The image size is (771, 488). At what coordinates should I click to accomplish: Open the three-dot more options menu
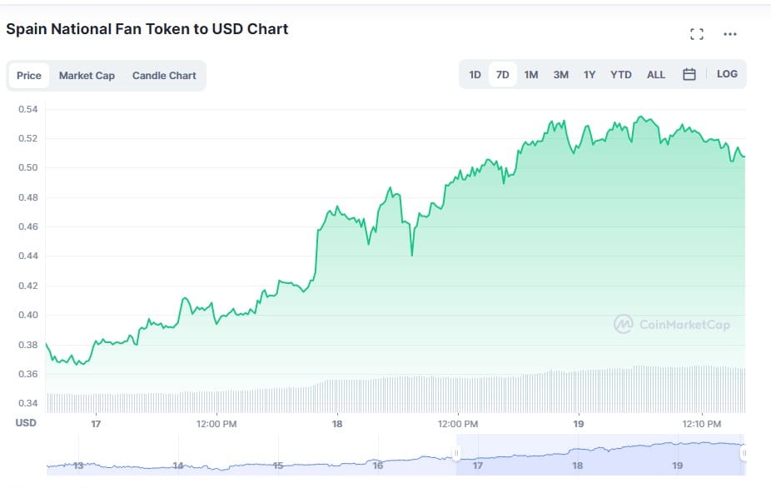point(730,34)
